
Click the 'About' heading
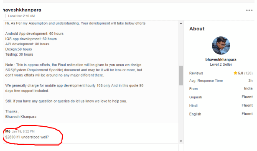pos(197,29)
